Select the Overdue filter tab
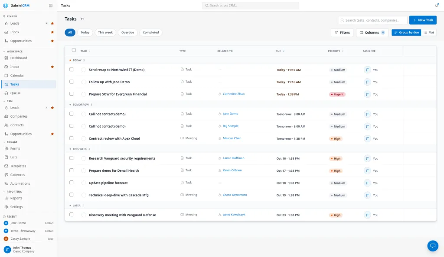This screenshot has width=444, height=257. 128,32
